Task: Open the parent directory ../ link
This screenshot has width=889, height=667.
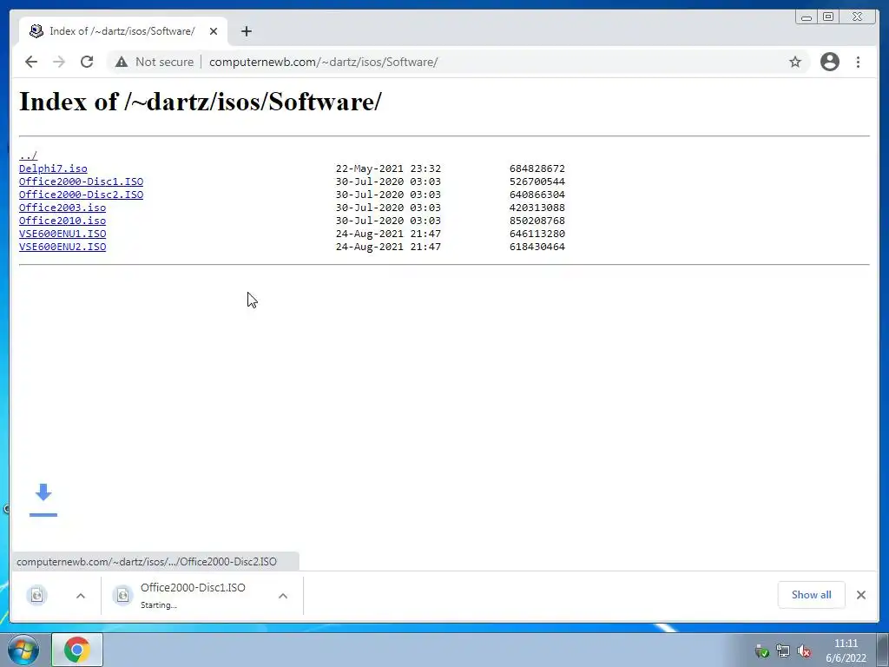Action: pyautogui.click(x=28, y=155)
